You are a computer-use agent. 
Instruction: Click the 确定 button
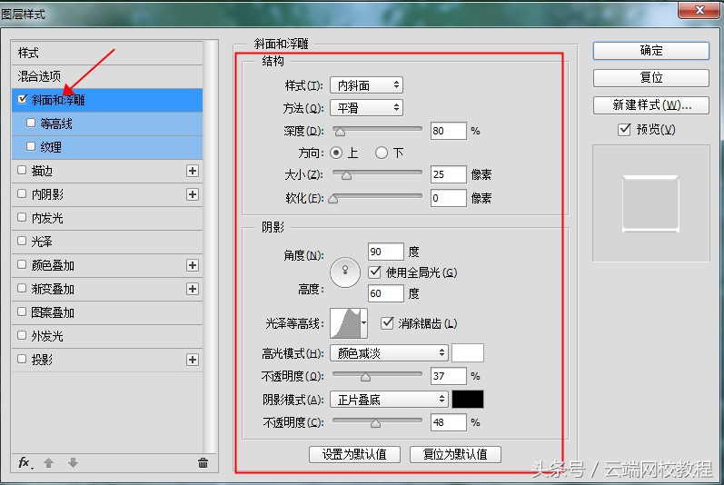(651, 50)
